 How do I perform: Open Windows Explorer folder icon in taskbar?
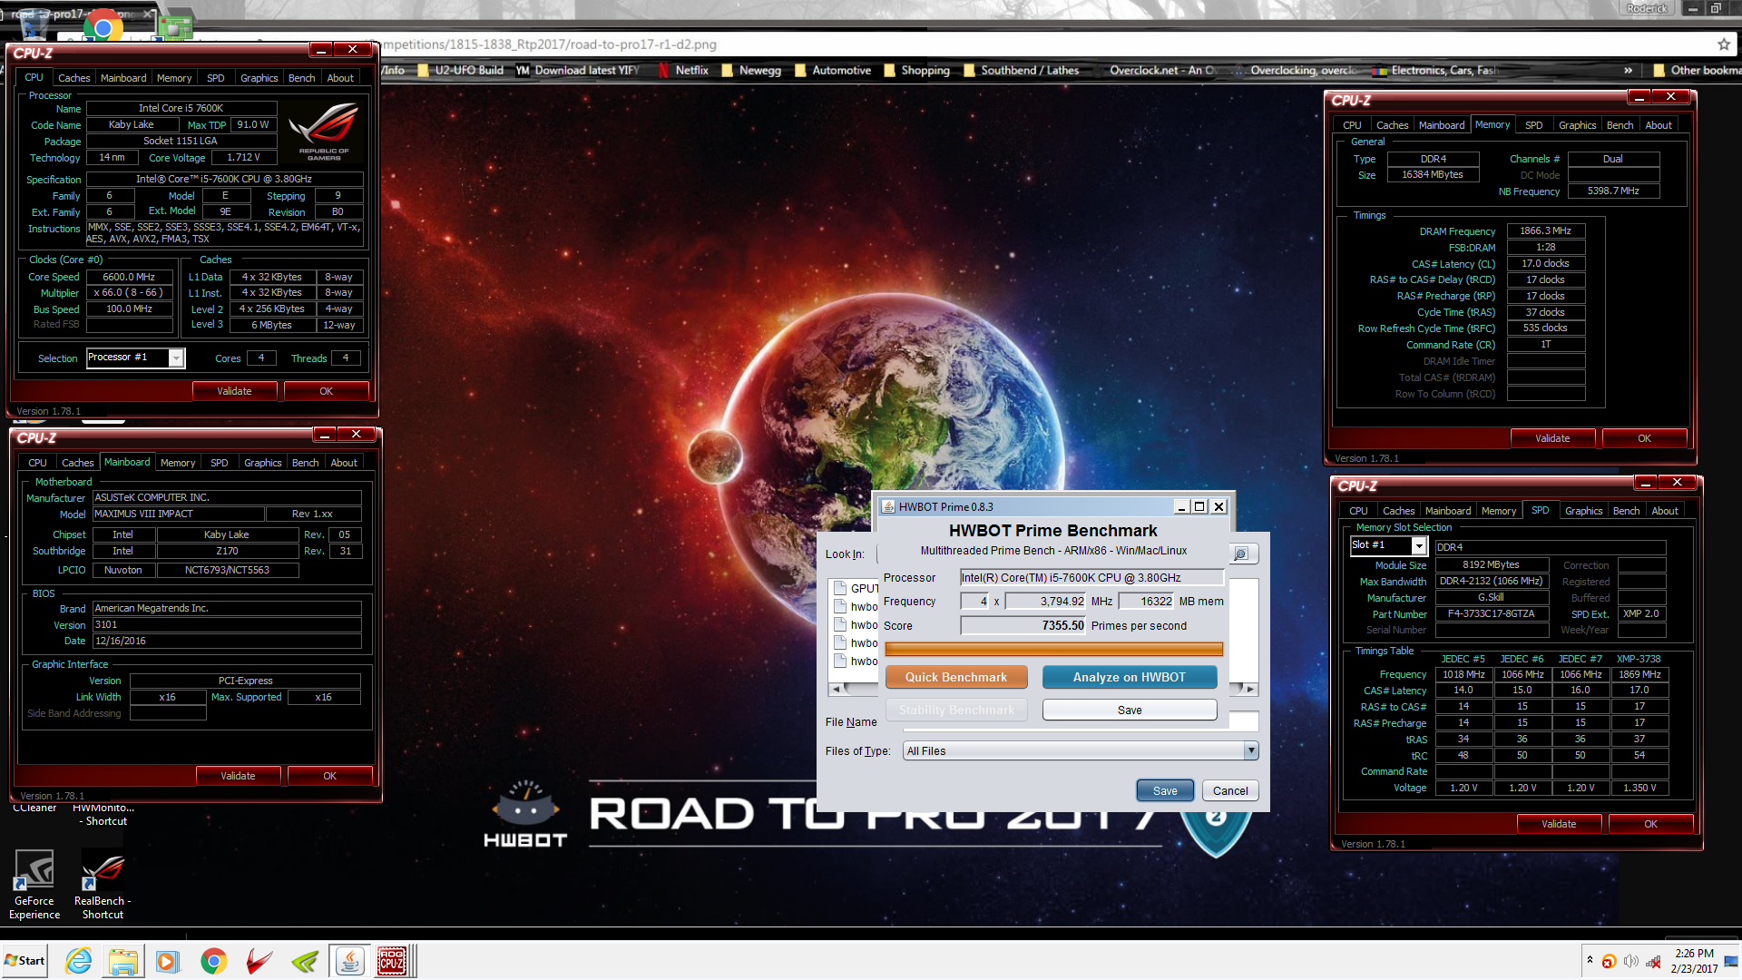(x=123, y=961)
